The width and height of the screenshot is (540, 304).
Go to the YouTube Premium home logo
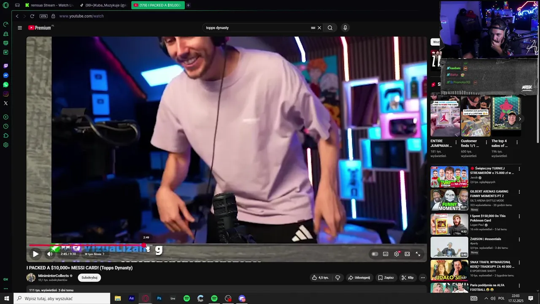40,28
